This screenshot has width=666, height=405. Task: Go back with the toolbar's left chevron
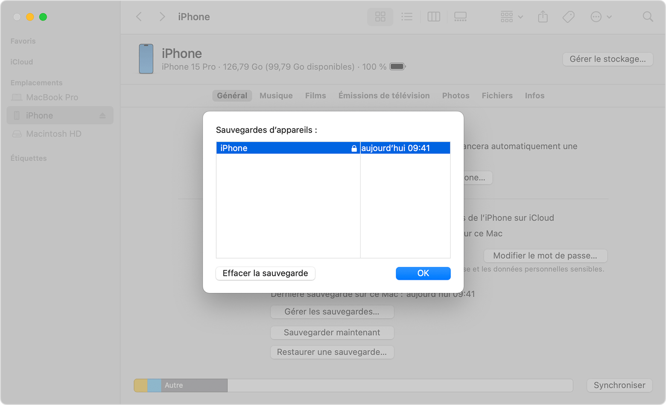coord(139,17)
